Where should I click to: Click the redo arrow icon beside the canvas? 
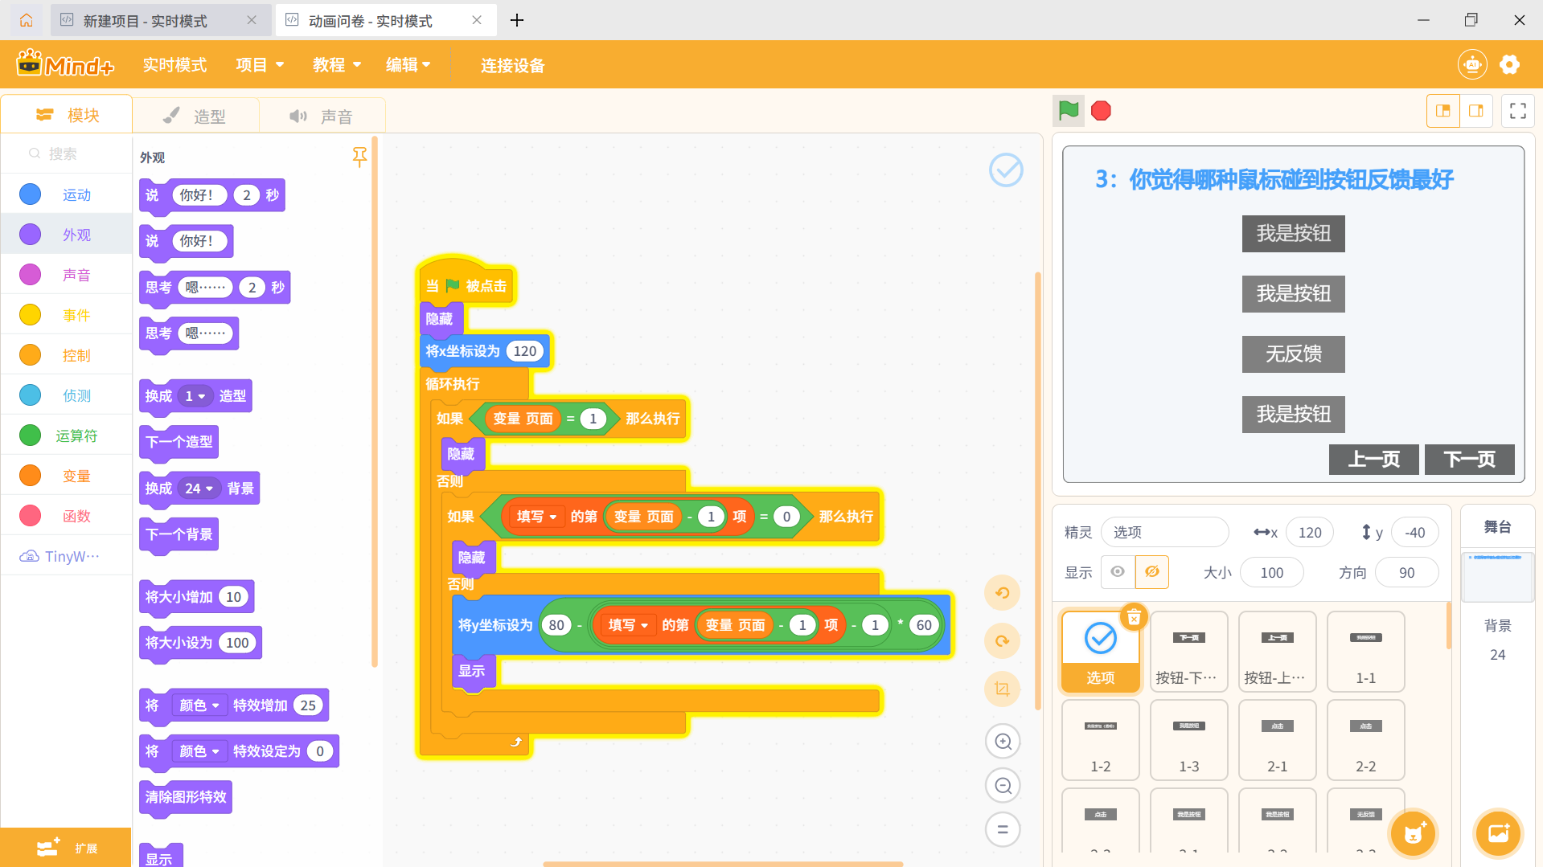(1002, 640)
